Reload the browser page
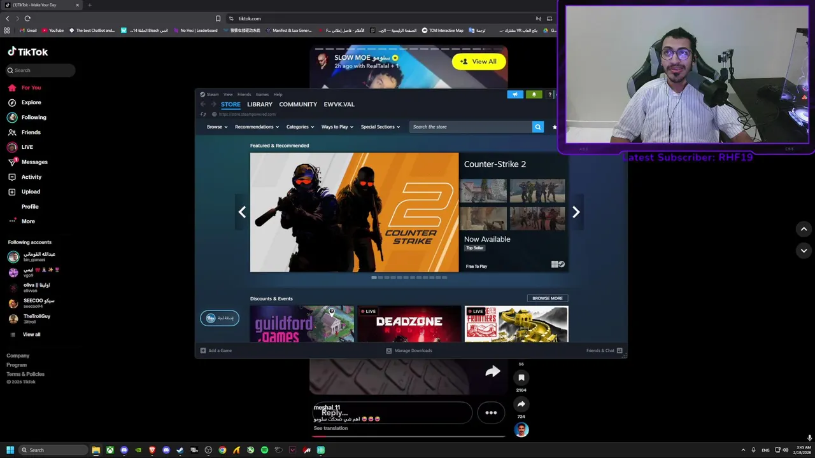Image resolution: width=815 pixels, height=458 pixels. click(27, 18)
